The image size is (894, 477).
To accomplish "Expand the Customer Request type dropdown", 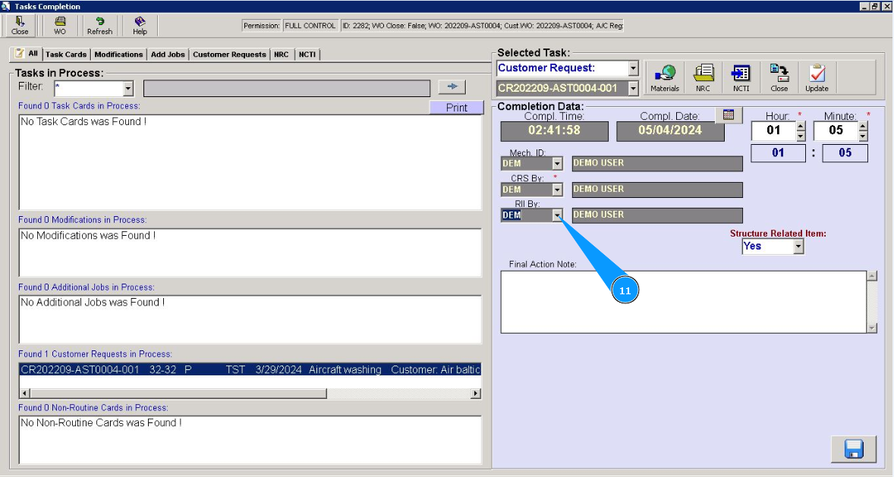I will pos(633,68).
